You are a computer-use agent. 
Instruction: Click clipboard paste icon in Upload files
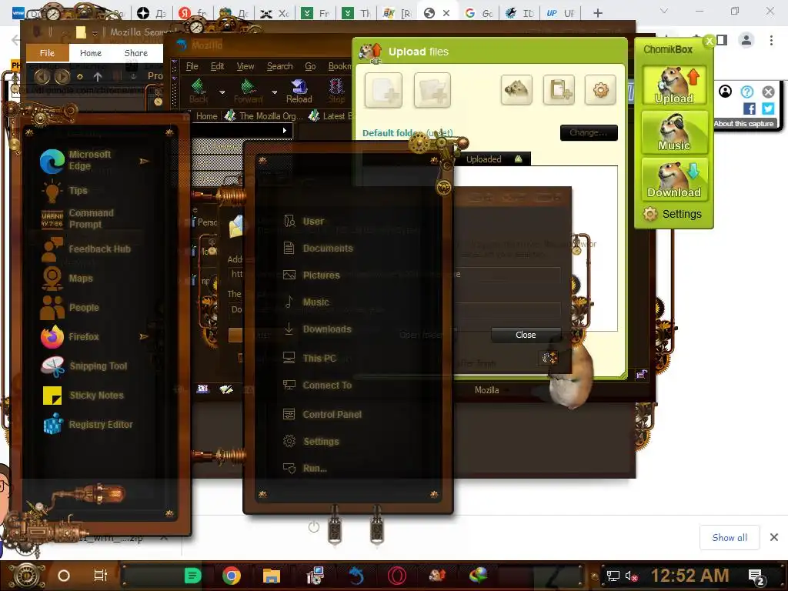(559, 90)
